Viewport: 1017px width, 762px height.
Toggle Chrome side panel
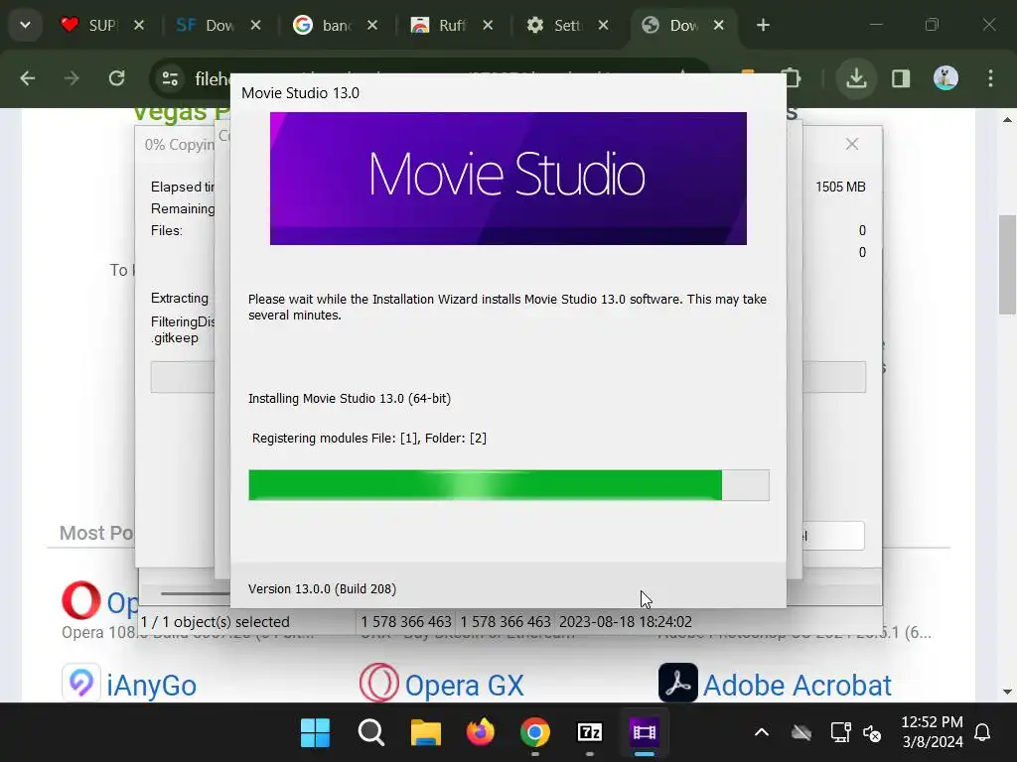click(901, 78)
